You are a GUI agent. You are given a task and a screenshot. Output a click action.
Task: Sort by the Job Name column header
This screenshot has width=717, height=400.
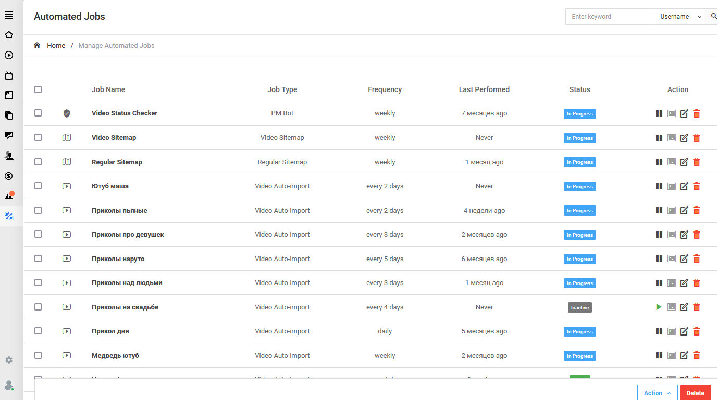point(108,89)
